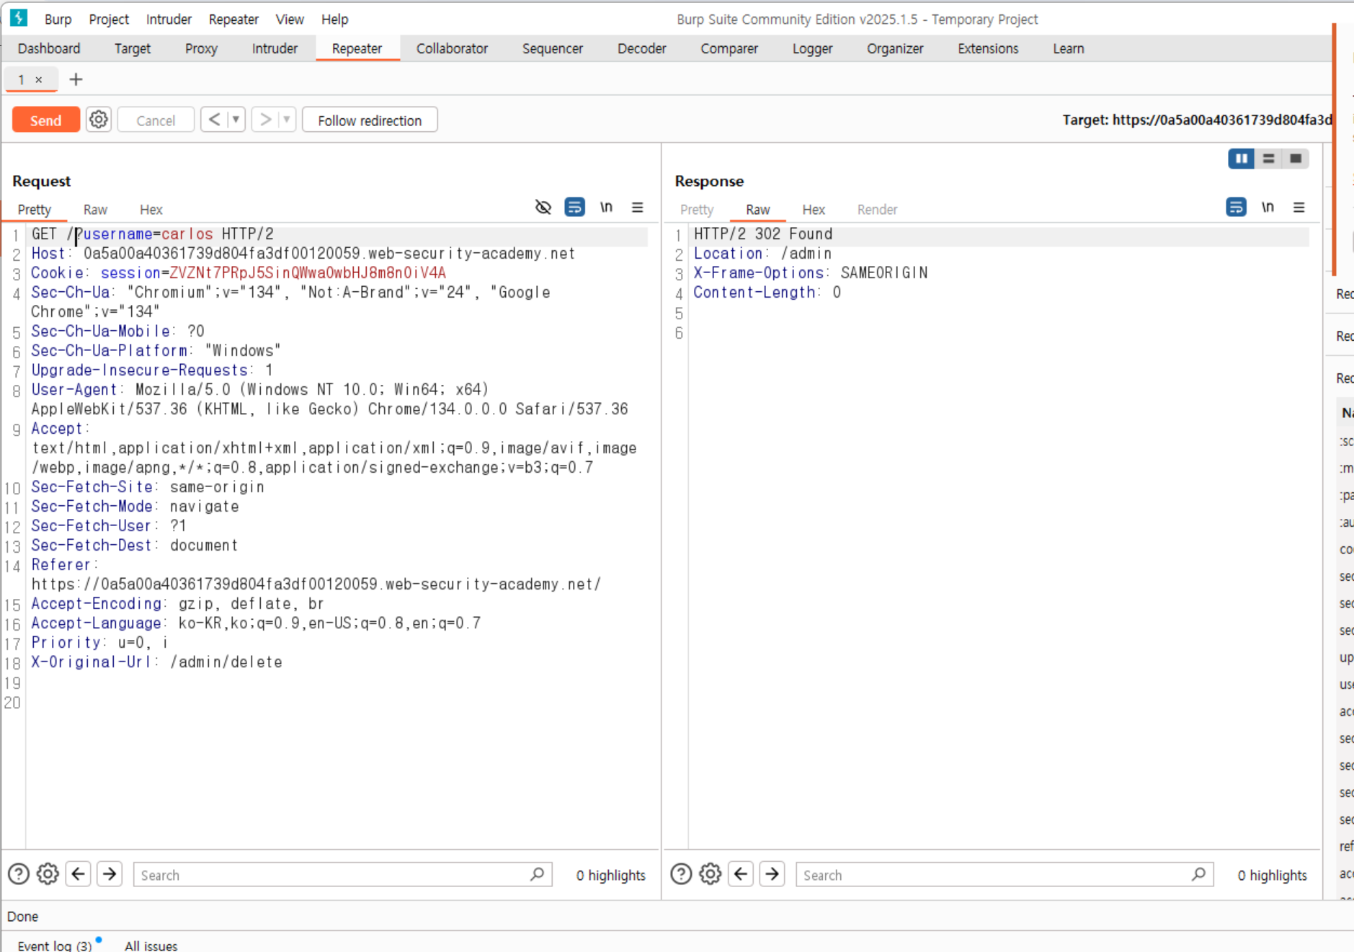Click the request Search field

pyautogui.click(x=342, y=874)
